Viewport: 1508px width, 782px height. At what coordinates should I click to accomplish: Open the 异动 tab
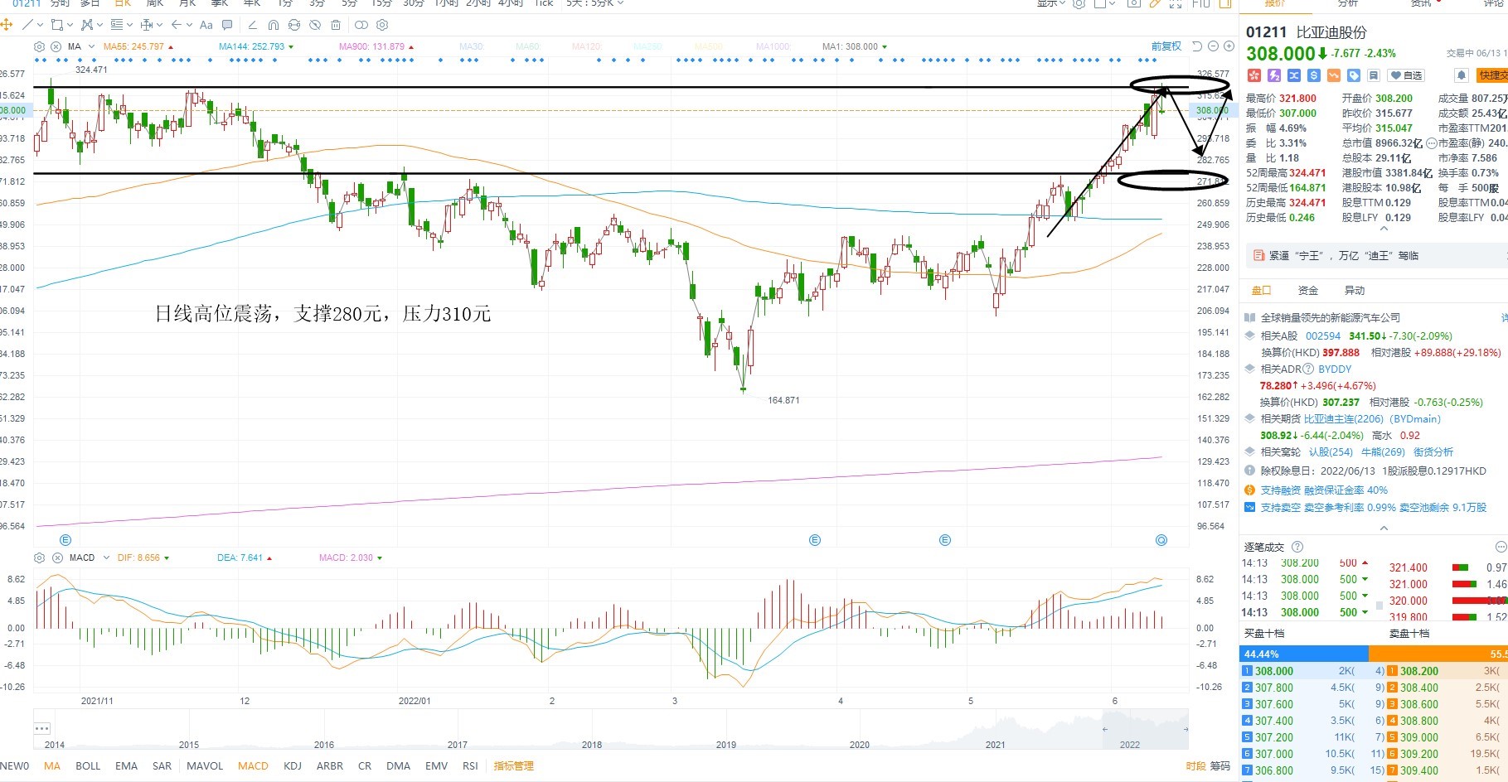(x=1355, y=291)
